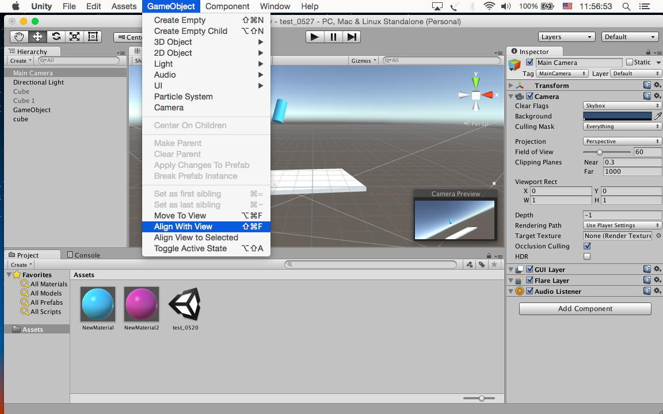Open Flare Layer gear menu
663x414 pixels.
(657, 280)
